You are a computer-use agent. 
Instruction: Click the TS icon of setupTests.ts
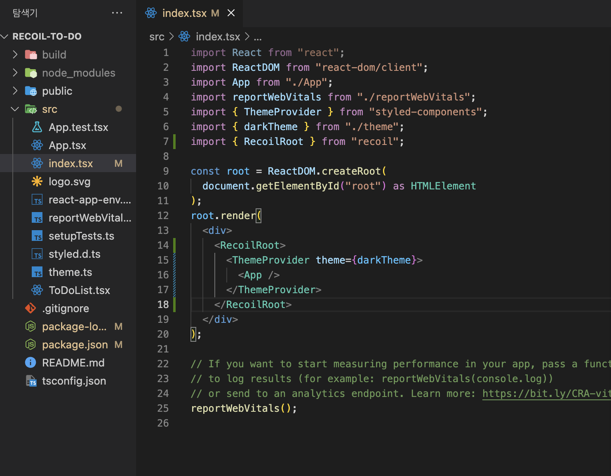point(37,236)
